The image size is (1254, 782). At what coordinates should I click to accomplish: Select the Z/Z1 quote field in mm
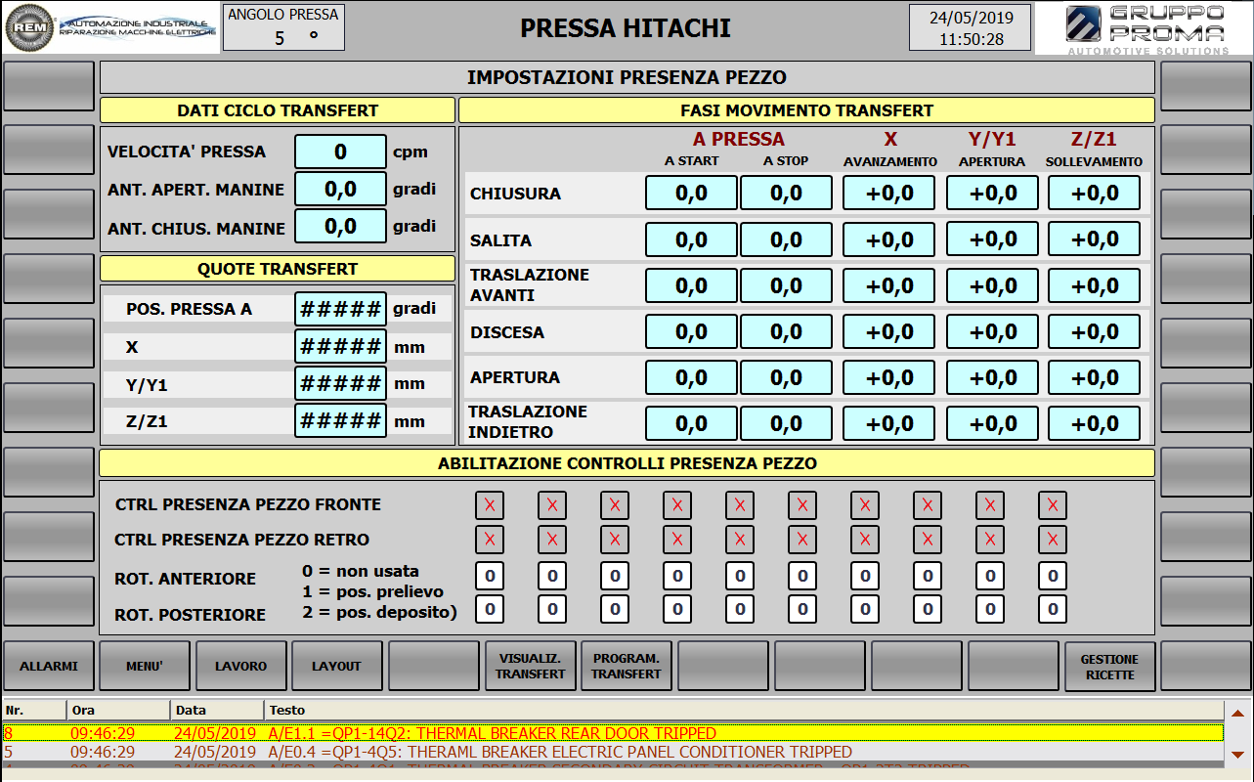click(341, 420)
